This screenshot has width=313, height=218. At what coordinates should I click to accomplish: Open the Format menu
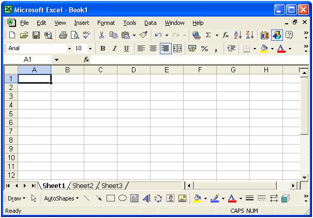click(106, 23)
